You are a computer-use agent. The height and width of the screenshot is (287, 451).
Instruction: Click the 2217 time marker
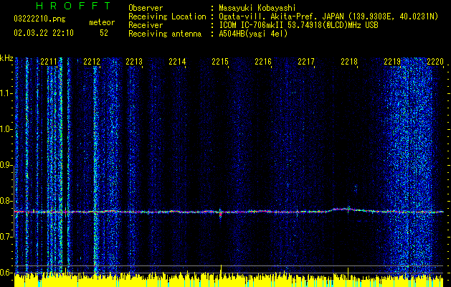tap(306, 62)
